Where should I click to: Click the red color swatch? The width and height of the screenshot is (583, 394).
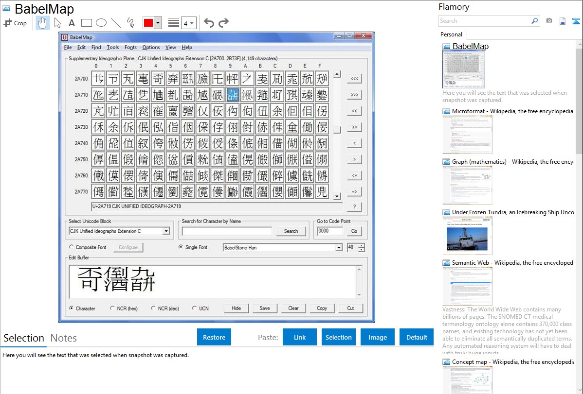click(148, 23)
